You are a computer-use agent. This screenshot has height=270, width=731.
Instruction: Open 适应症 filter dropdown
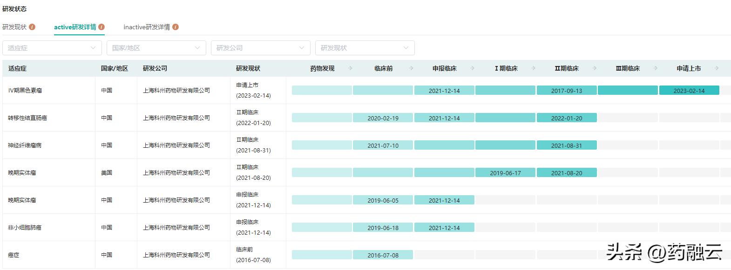[x=52, y=48]
